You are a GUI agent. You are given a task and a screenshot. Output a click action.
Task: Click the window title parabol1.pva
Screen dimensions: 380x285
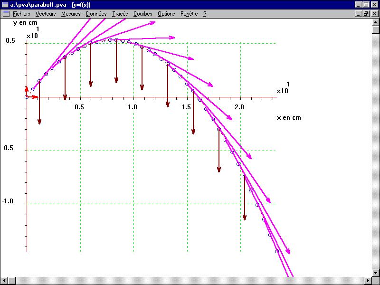(x=50, y=5)
